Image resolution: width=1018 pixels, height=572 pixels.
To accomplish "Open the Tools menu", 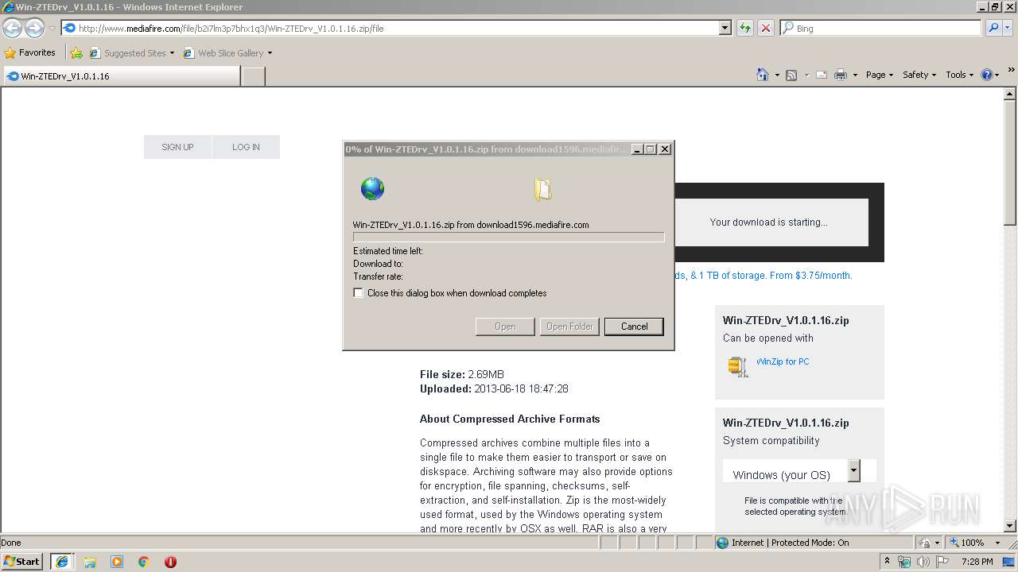I will click(x=960, y=75).
